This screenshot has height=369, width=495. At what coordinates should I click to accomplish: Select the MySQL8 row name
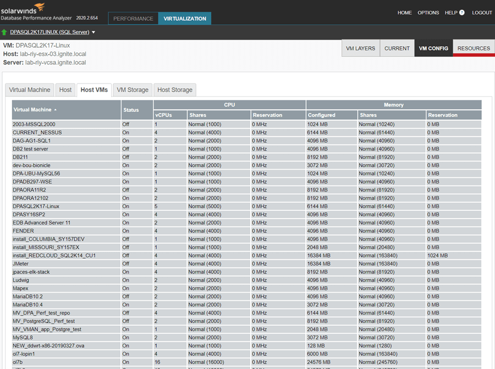(x=23, y=338)
